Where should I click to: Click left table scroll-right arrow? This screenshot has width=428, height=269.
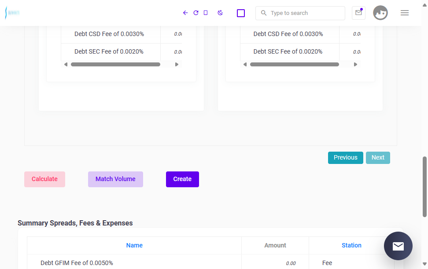tap(177, 65)
